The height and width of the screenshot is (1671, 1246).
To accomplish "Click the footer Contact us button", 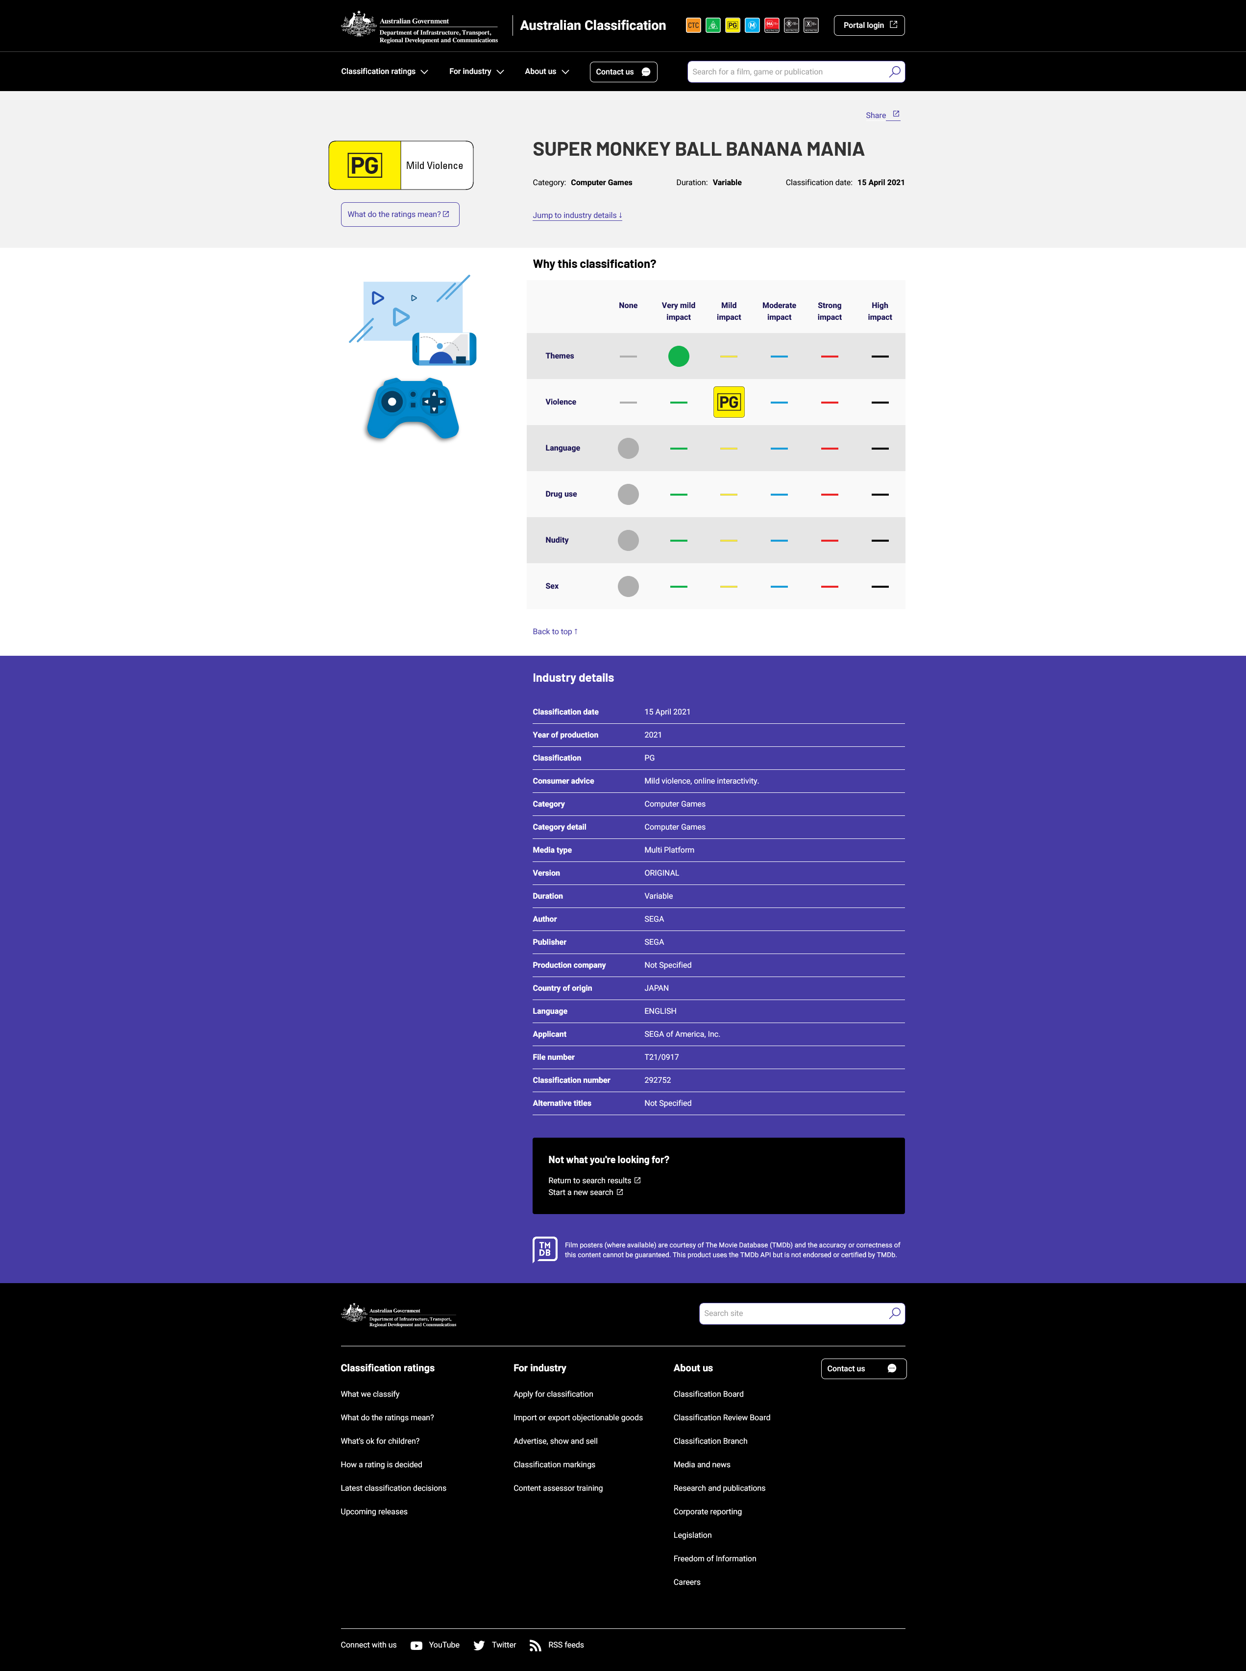I will tap(863, 1369).
